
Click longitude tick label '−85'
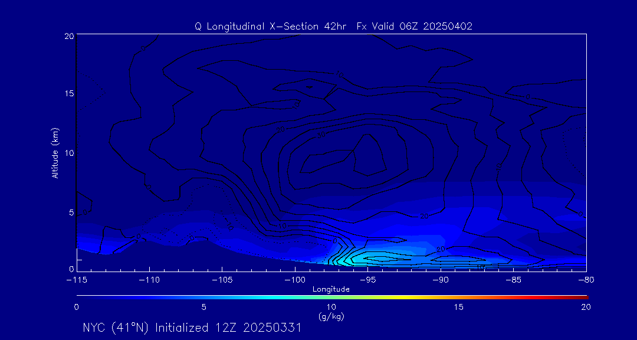coord(513,280)
